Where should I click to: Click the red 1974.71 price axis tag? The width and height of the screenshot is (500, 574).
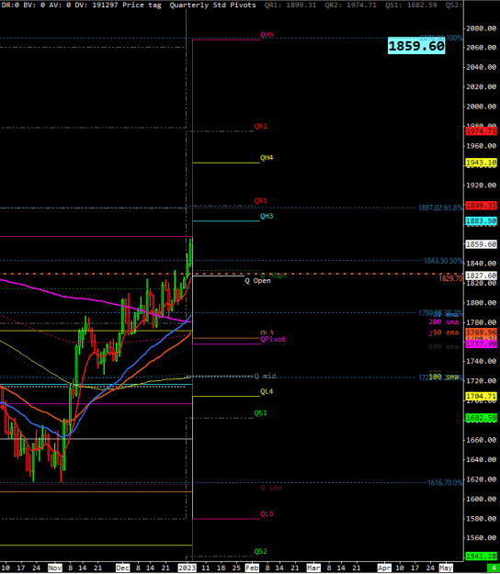coord(481,131)
